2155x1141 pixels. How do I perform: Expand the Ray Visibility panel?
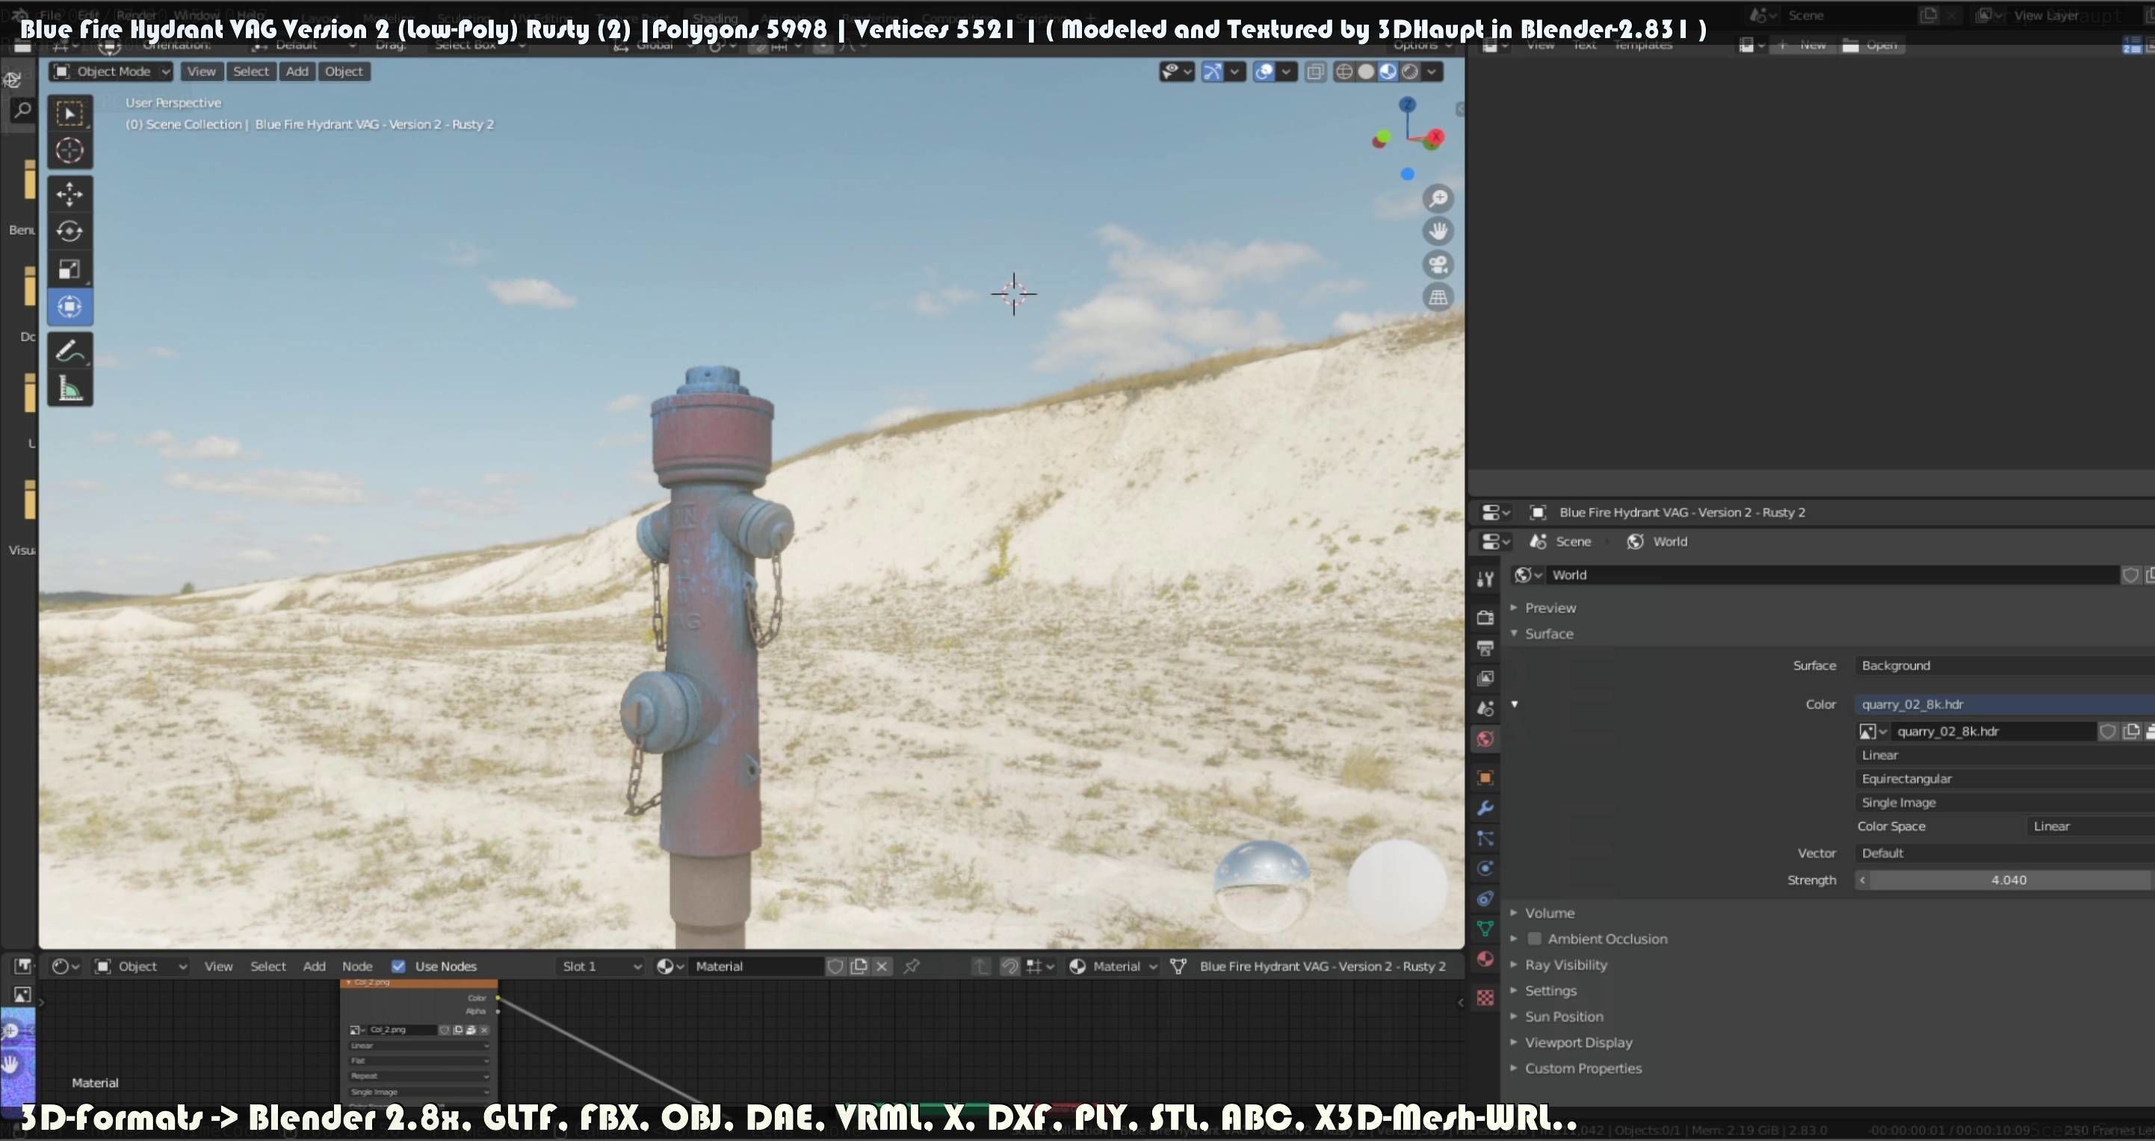point(1565,965)
